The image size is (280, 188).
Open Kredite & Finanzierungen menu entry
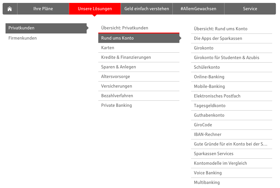pyautogui.click(x=139, y=57)
